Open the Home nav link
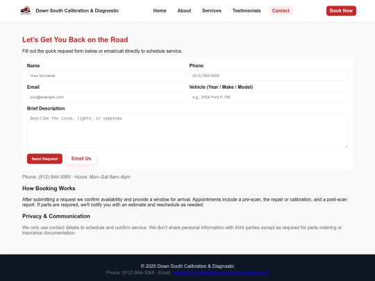This screenshot has height=281, width=375. click(x=160, y=10)
